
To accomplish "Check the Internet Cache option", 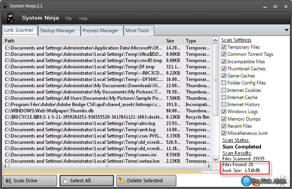I will (224, 97).
